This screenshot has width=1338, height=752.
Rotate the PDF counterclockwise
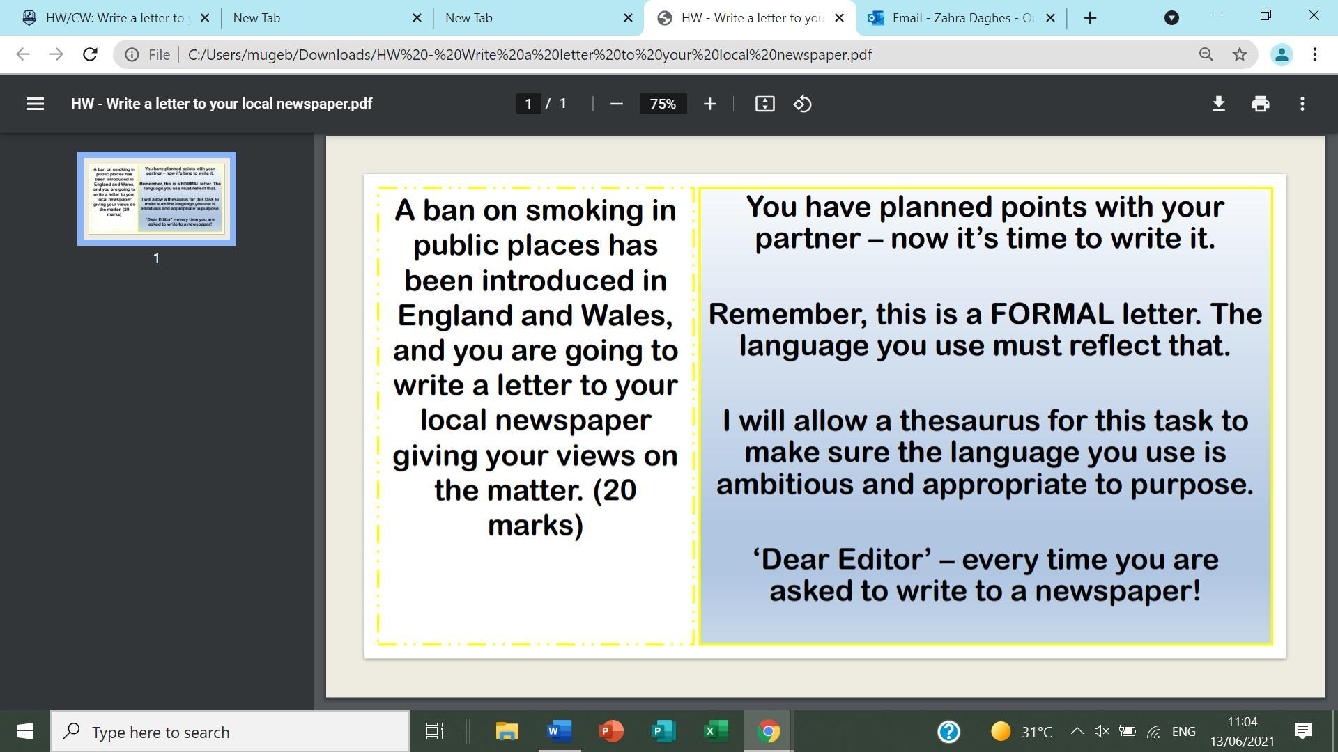(x=802, y=104)
